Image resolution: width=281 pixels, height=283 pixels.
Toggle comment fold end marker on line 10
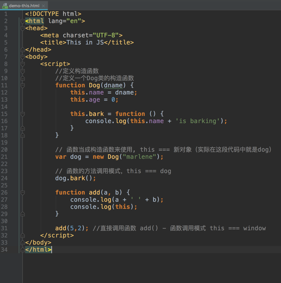23,78
